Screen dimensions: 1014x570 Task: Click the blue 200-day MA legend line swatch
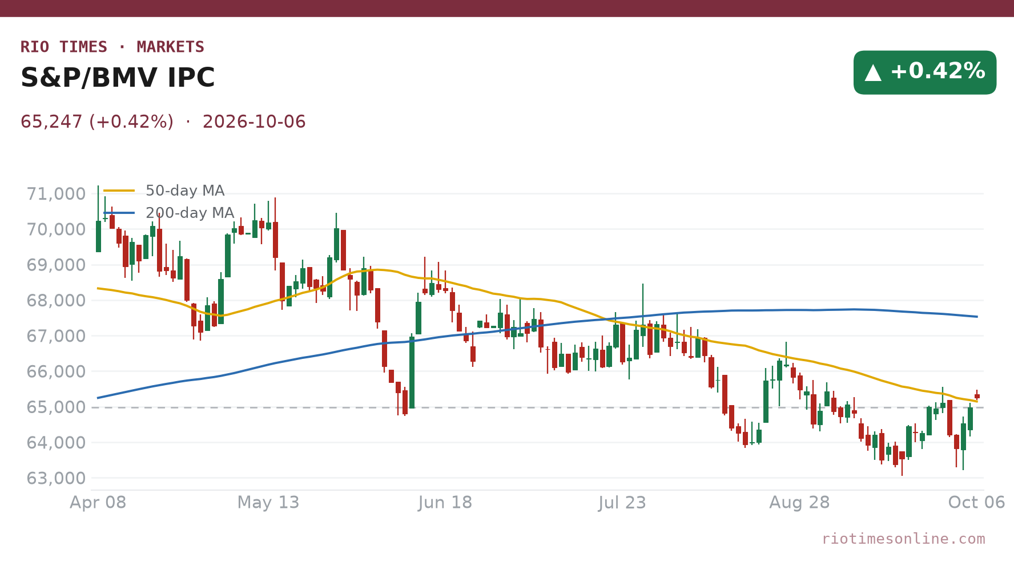pyautogui.click(x=119, y=213)
